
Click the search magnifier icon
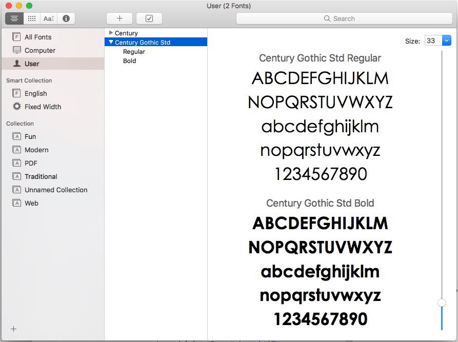tap(327, 18)
